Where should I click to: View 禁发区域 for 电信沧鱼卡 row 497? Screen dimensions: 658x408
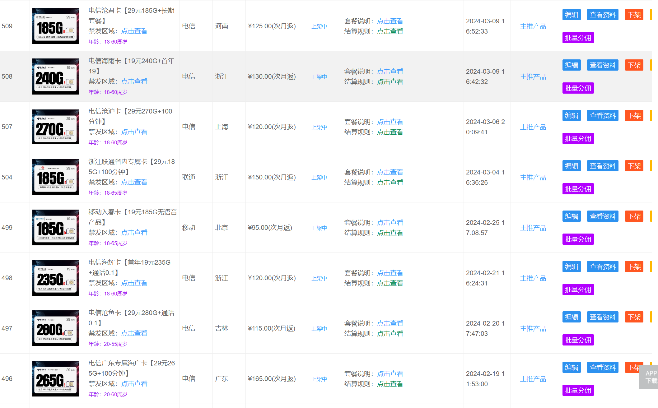point(134,333)
